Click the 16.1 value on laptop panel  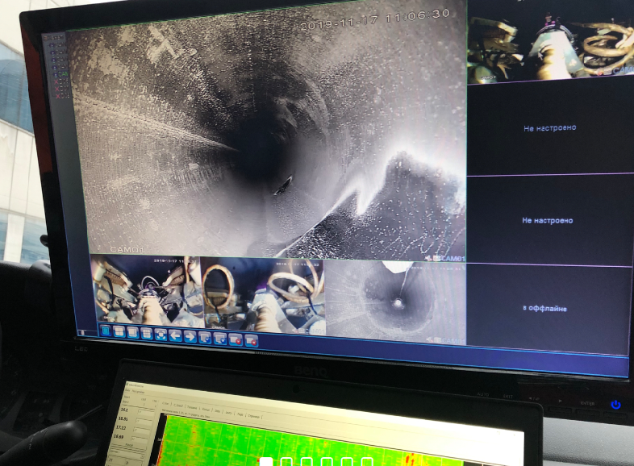tap(123, 410)
